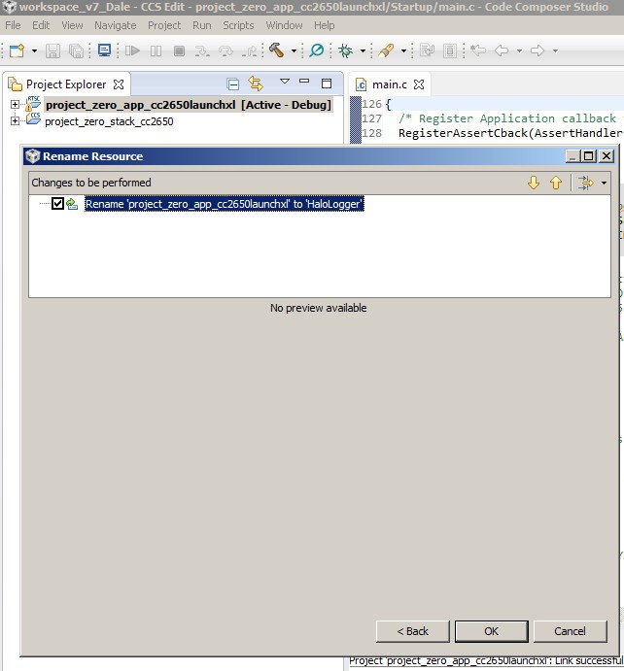This screenshot has height=671, width=624.
Task: Open the Filter Changes dropdown arrow
Action: pyautogui.click(x=604, y=184)
